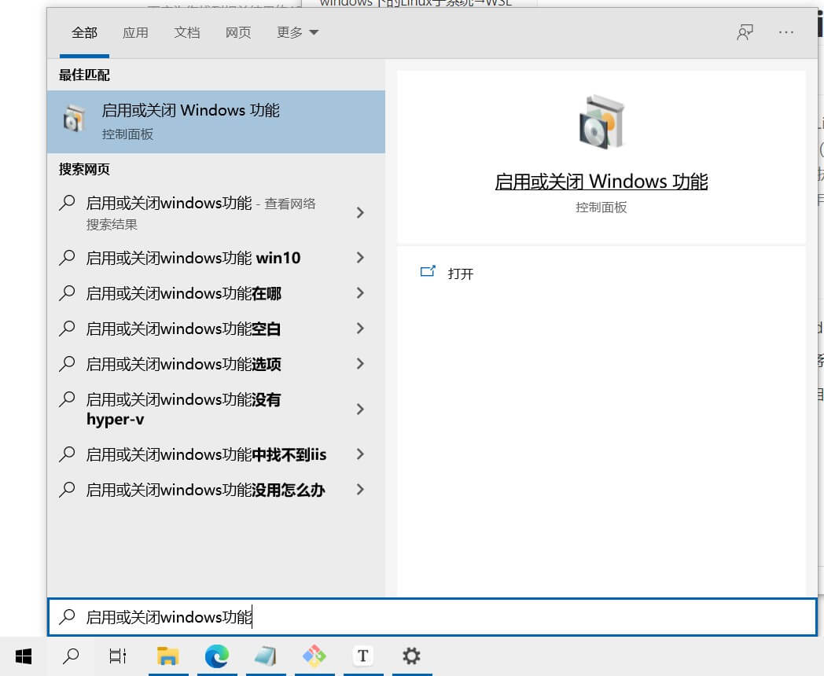Expand arrow for the 选项 suggestion

click(x=360, y=363)
